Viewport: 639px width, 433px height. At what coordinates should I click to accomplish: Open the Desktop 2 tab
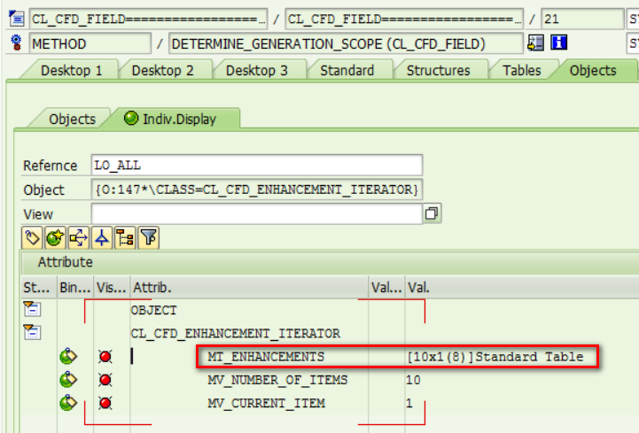pyautogui.click(x=162, y=71)
